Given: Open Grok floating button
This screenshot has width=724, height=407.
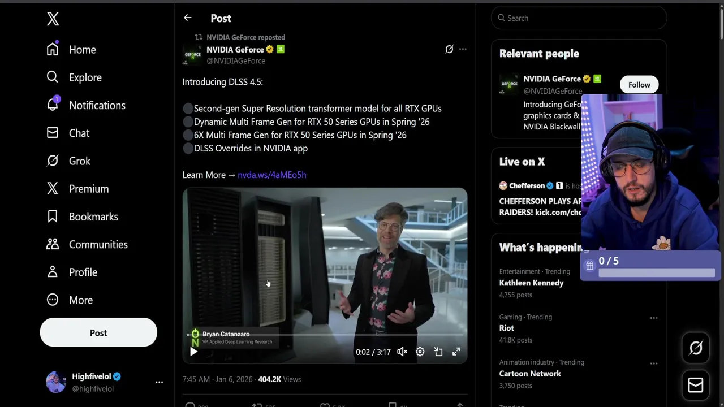Looking at the screenshot, I should pyautogui.click(x=696, y=348).
